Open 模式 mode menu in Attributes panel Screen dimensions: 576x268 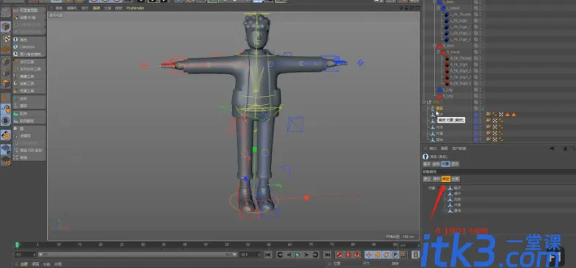coord(433,148)
